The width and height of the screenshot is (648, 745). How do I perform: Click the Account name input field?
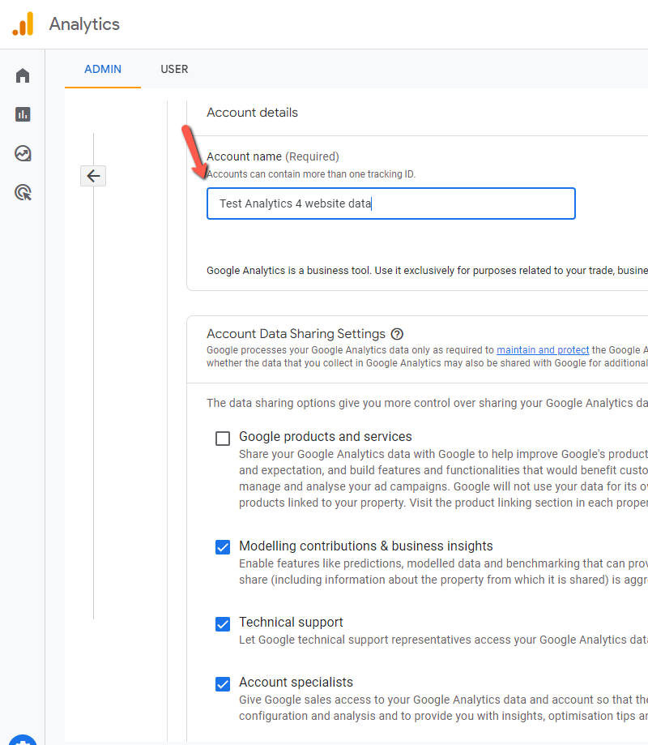[x=390, y=203]
